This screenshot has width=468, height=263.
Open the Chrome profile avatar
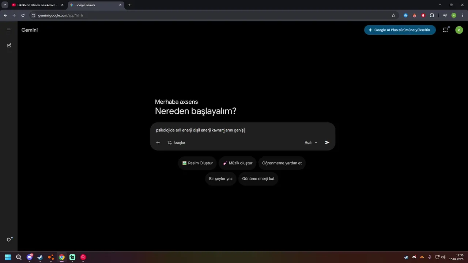tap(454, 15)
